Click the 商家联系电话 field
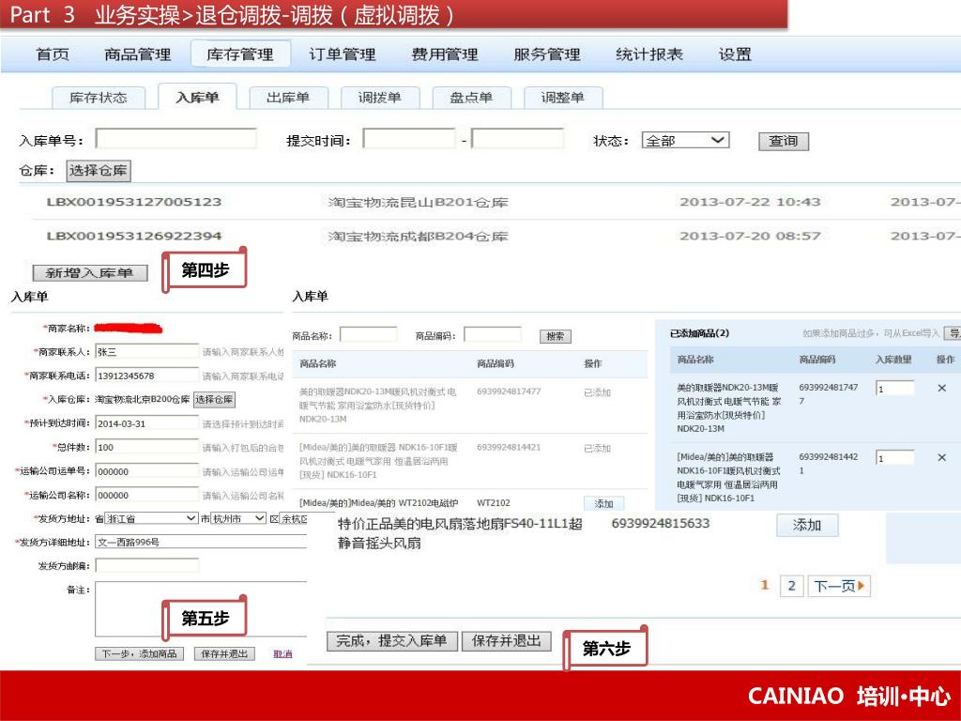Viewport: 961px width, 721px height. 147,376
